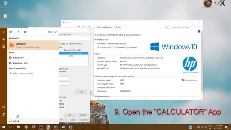Launch Firefox from the taskbar
This screenshot has height=130, width=231.
[34, 127]
